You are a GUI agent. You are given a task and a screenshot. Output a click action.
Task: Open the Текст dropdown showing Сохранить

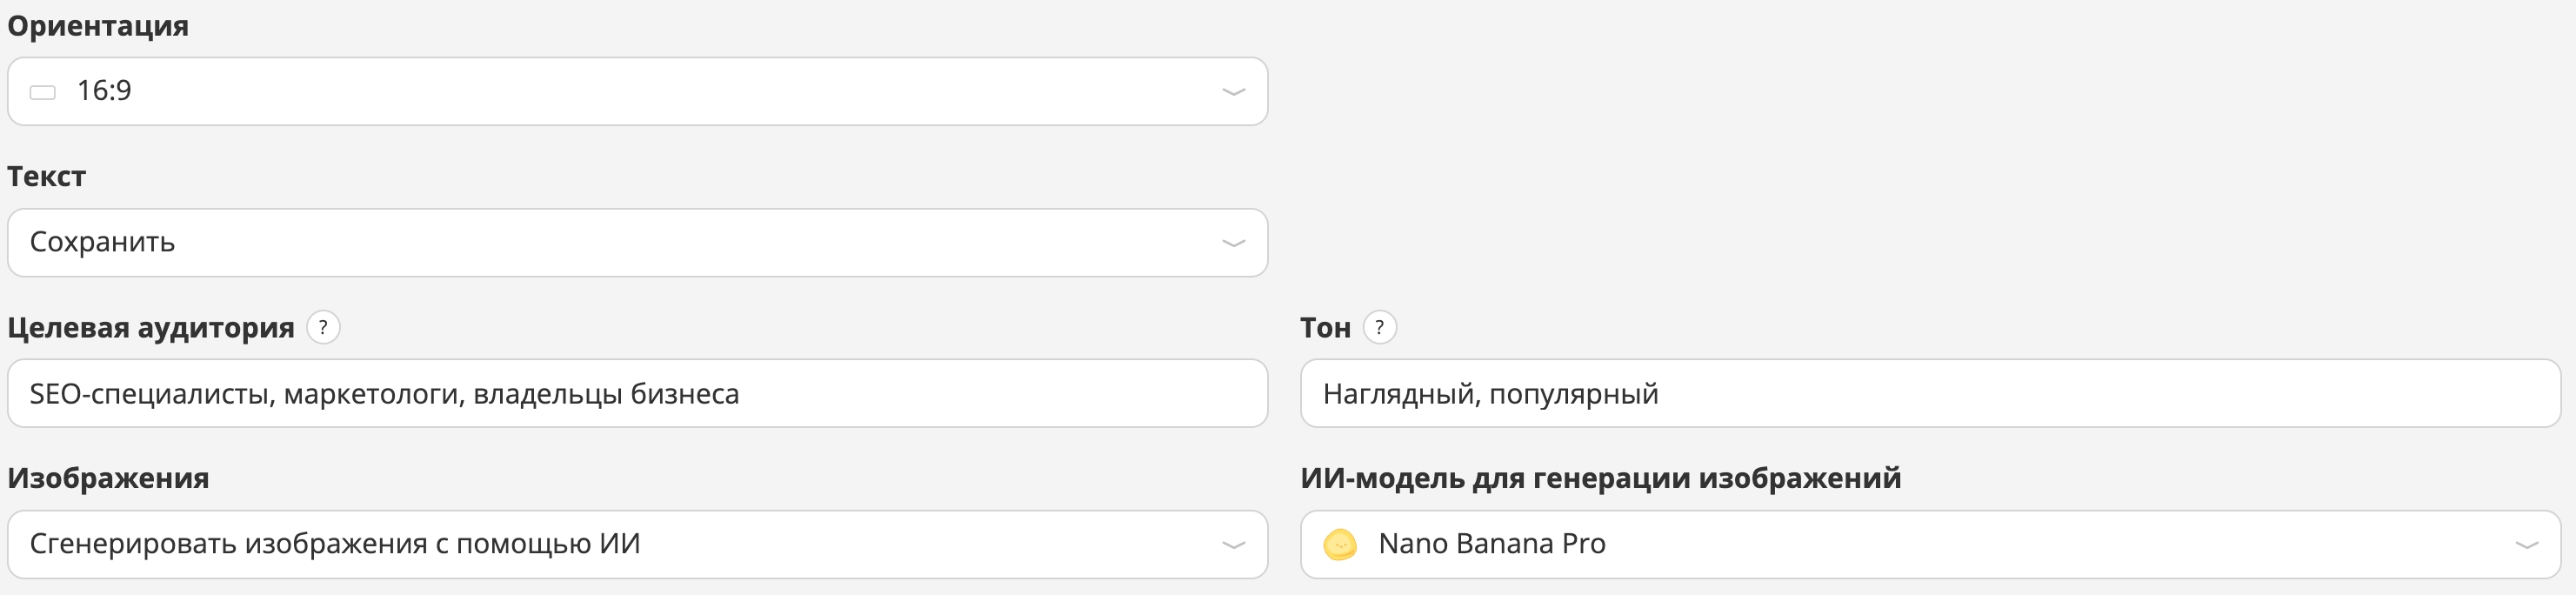(640, 242)
